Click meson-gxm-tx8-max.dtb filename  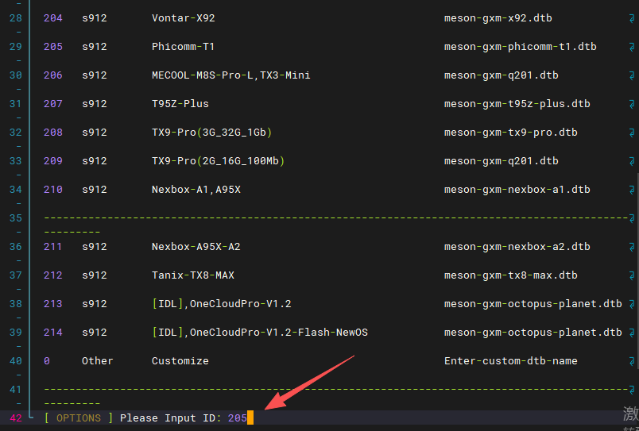[510, 275]
